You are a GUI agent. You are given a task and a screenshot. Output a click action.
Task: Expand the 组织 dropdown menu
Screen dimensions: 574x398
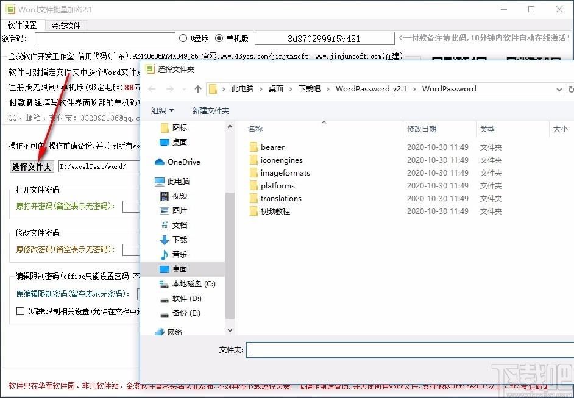click(x=162, y=110)
